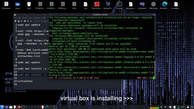Switch to workspace 4
The image size is (194, 109).
click(x=38, y=107)
